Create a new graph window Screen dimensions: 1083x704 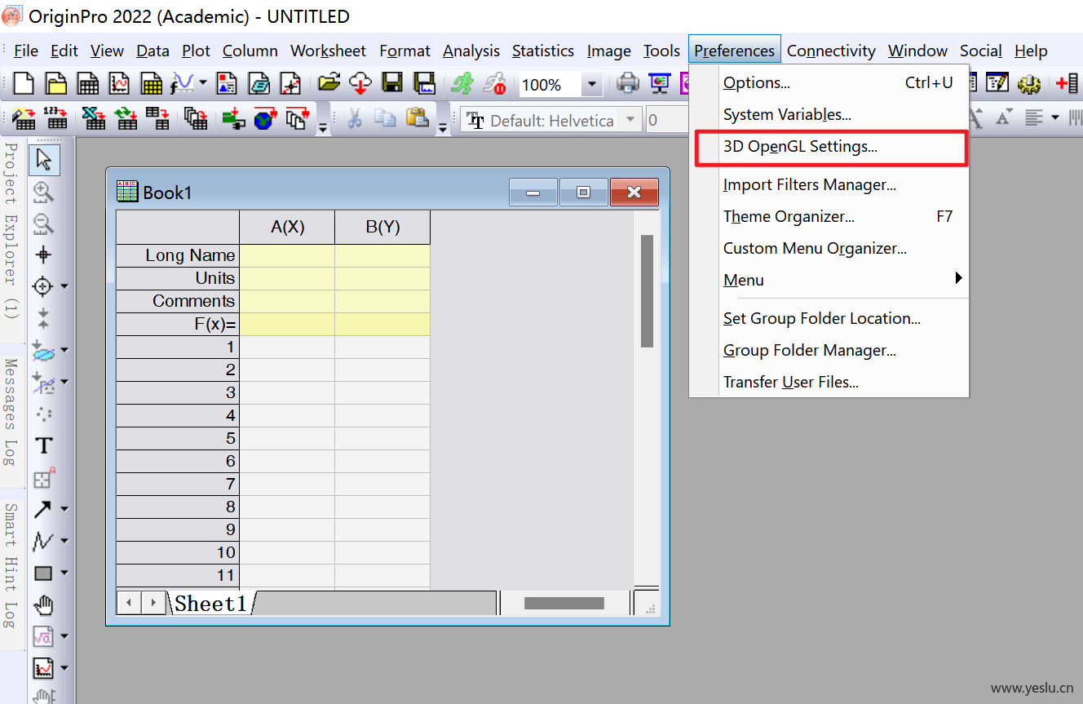[x=119, y=84]
